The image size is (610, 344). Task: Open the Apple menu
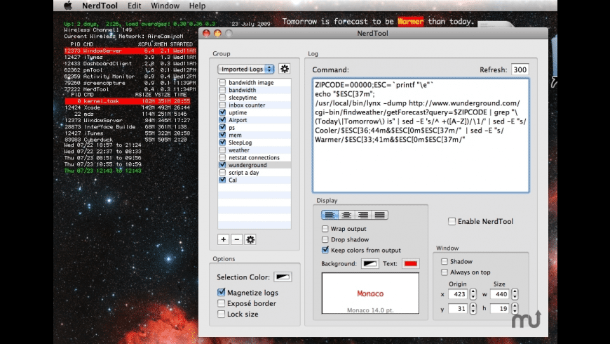(x=68, y=6)
